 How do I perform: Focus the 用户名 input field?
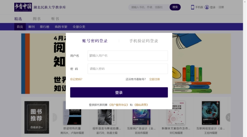[x=128, y=56]
